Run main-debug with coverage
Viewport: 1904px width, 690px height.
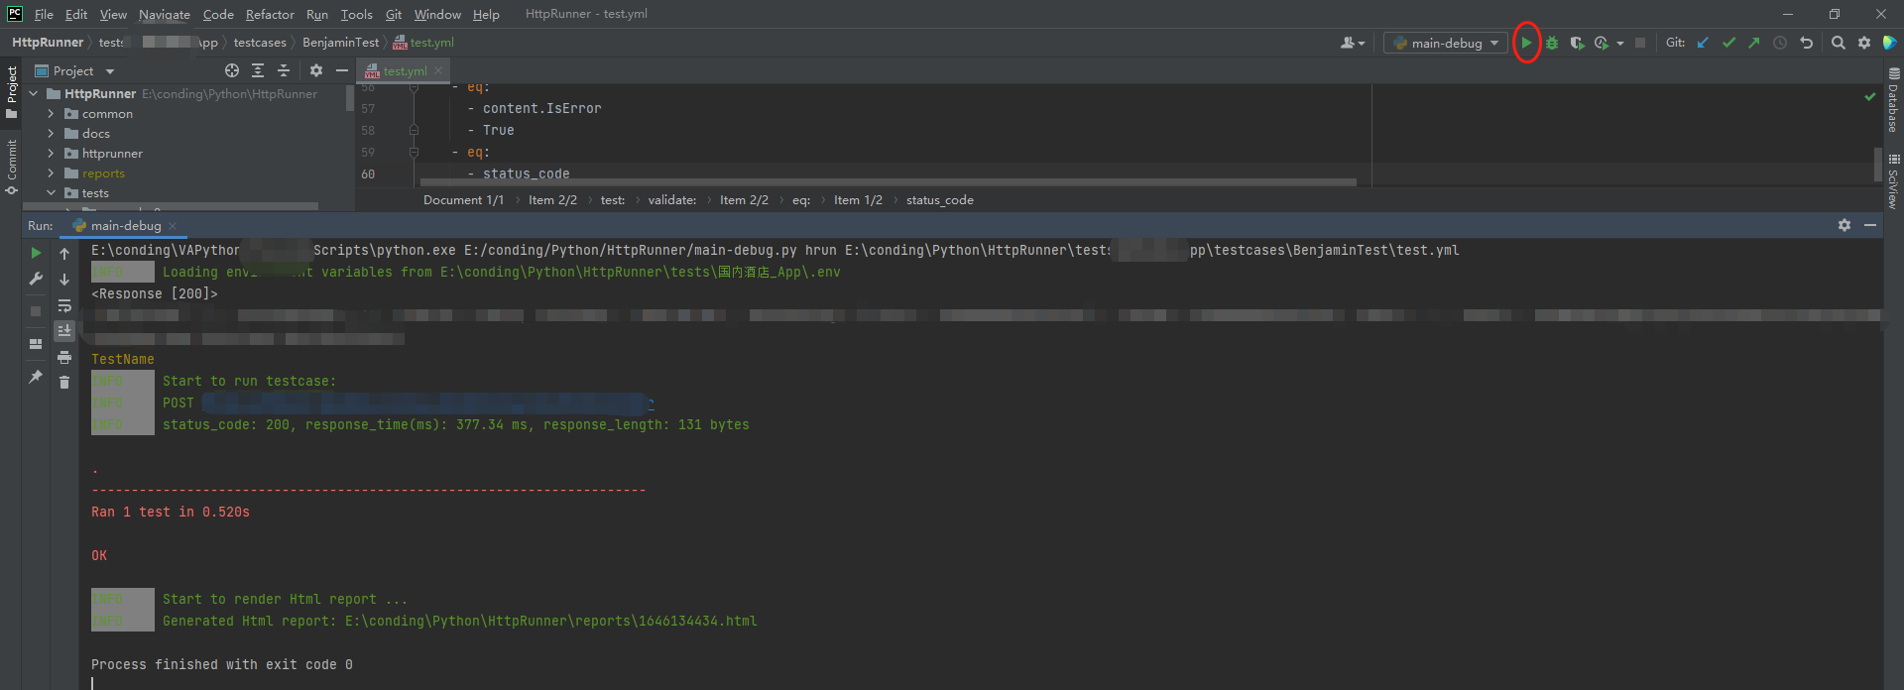[x=1577, y=43]
